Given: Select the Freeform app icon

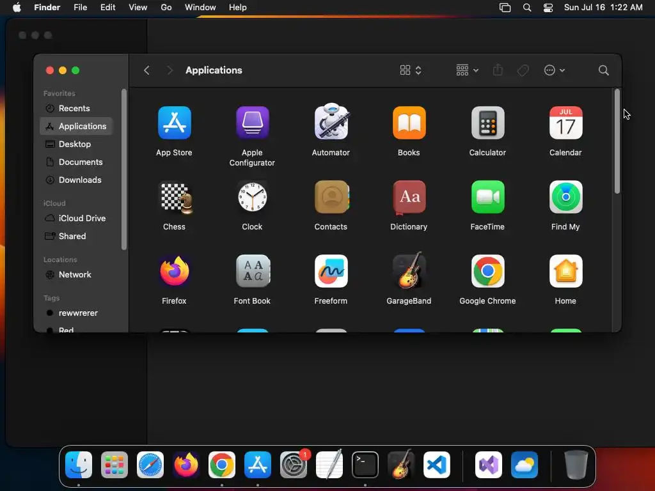Looking at the screenshot, I should click(331, 271).
